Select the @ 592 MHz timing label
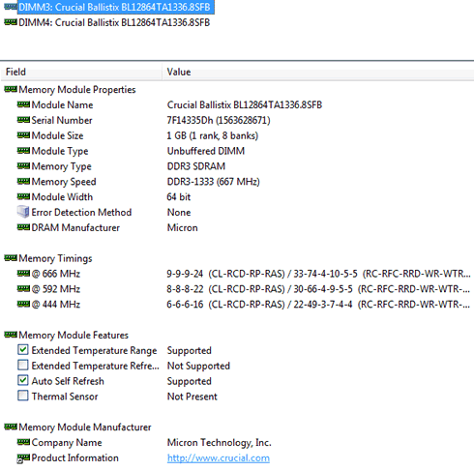 56,289
